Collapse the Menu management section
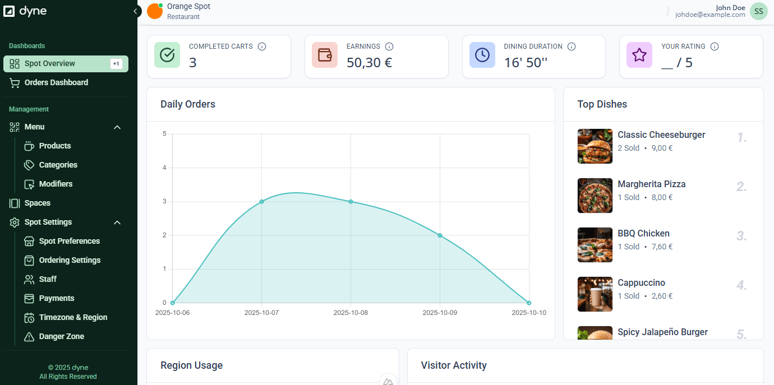Screen dimensions: 774x385 coord(117,127)
